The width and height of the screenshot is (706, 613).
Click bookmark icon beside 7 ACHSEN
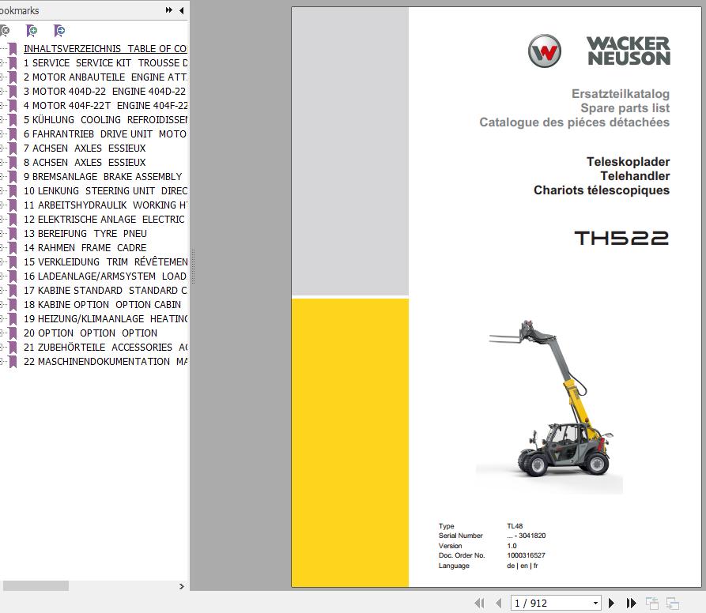tap(13, 148)
